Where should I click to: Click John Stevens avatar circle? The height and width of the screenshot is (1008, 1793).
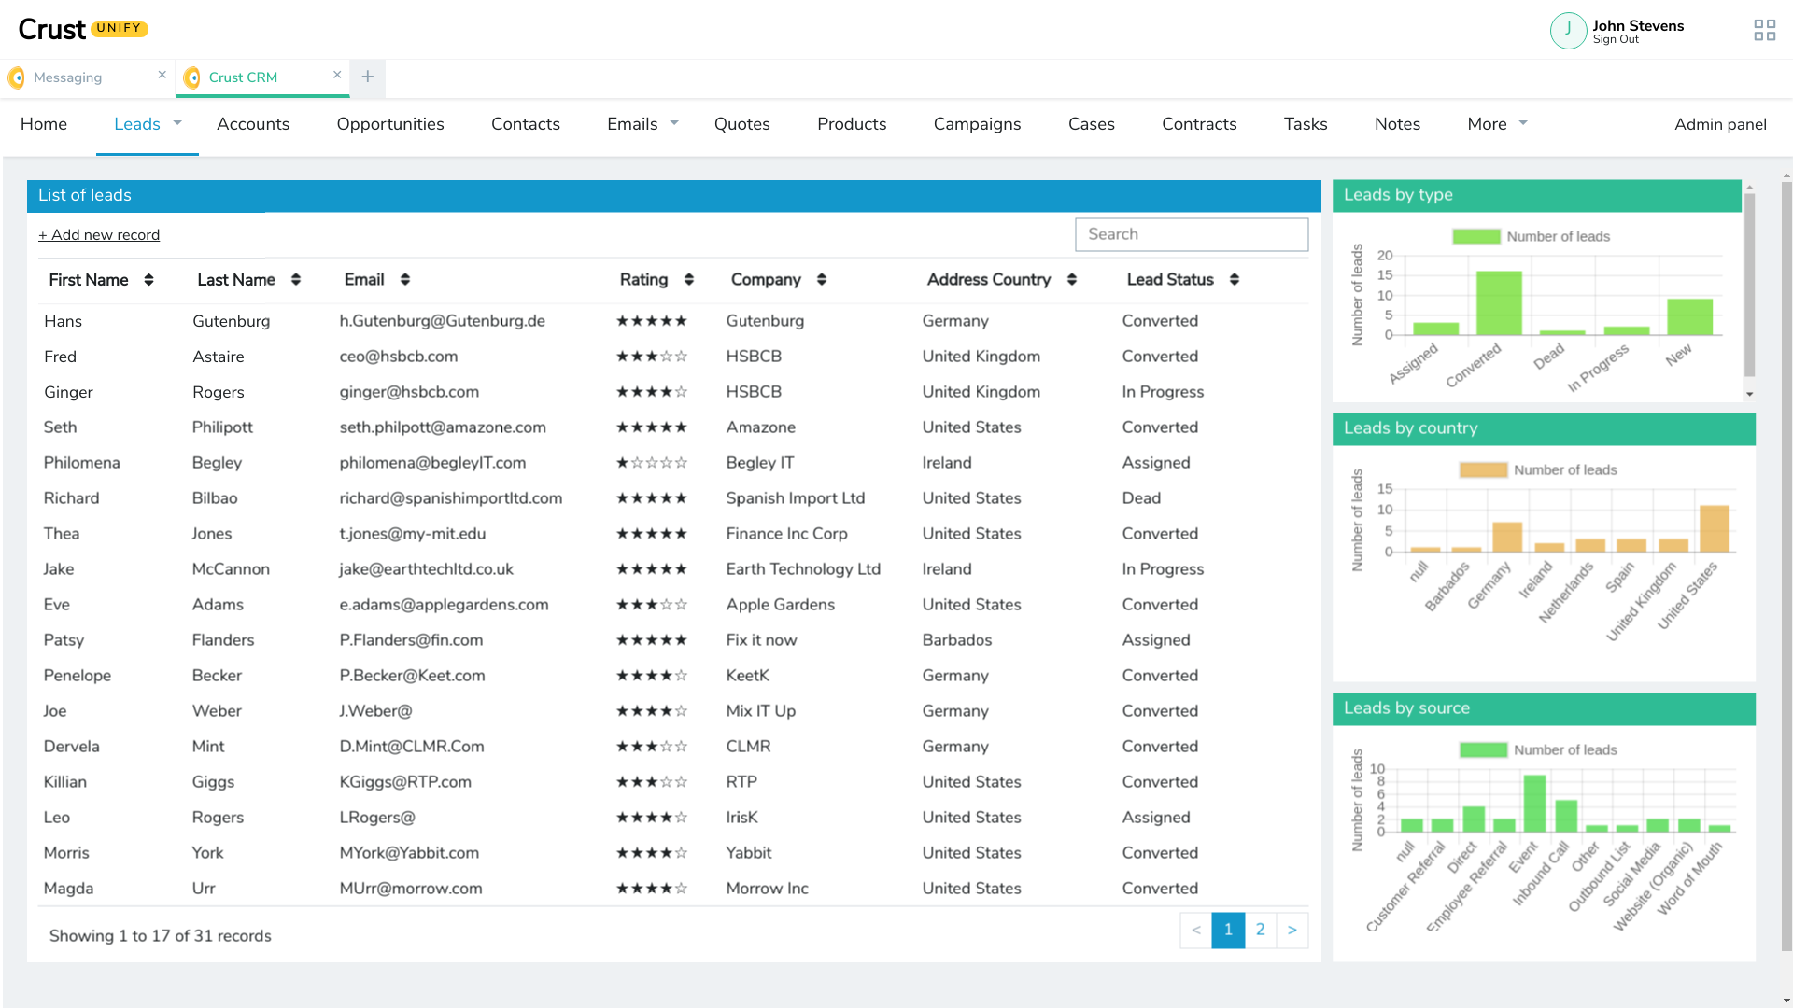click(x=1568, y=31)
